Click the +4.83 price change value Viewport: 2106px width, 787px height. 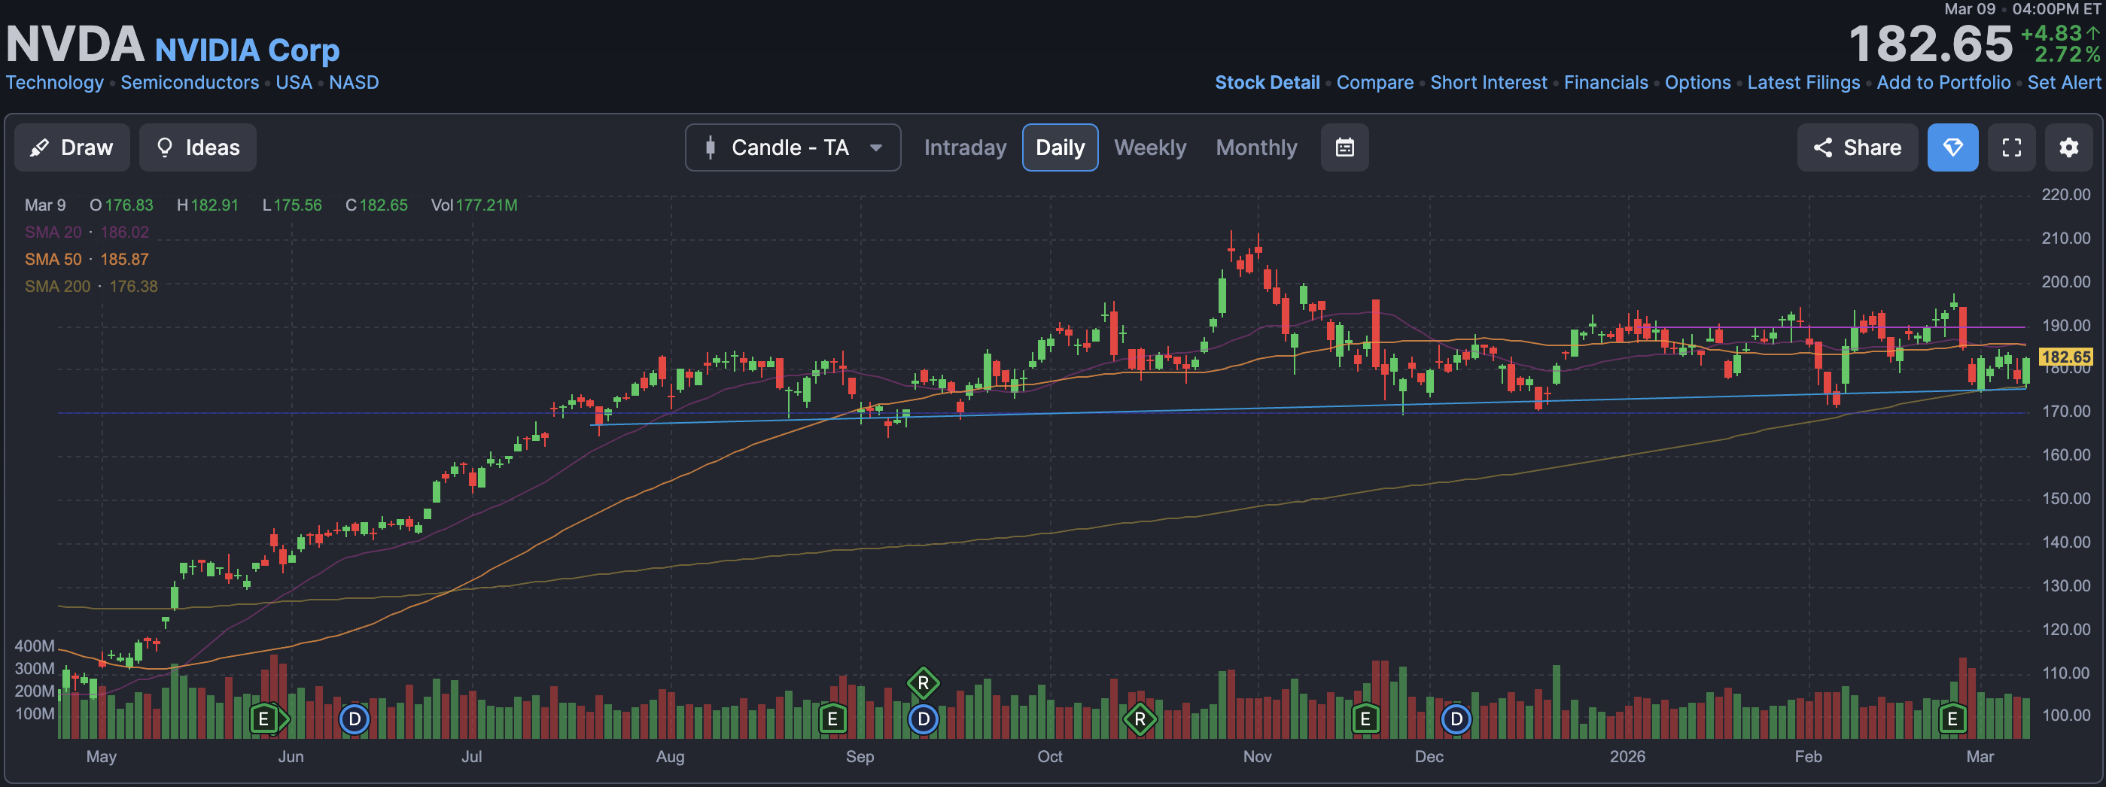click(2051, 32)
